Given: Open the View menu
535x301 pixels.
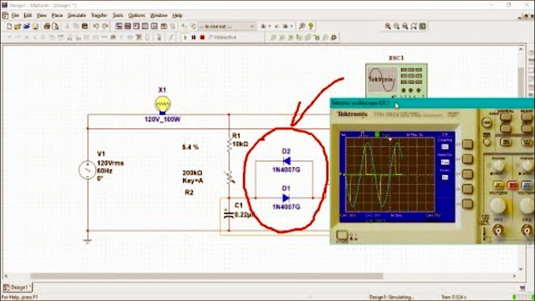Looking at the screenshot, I should [41, 15].
